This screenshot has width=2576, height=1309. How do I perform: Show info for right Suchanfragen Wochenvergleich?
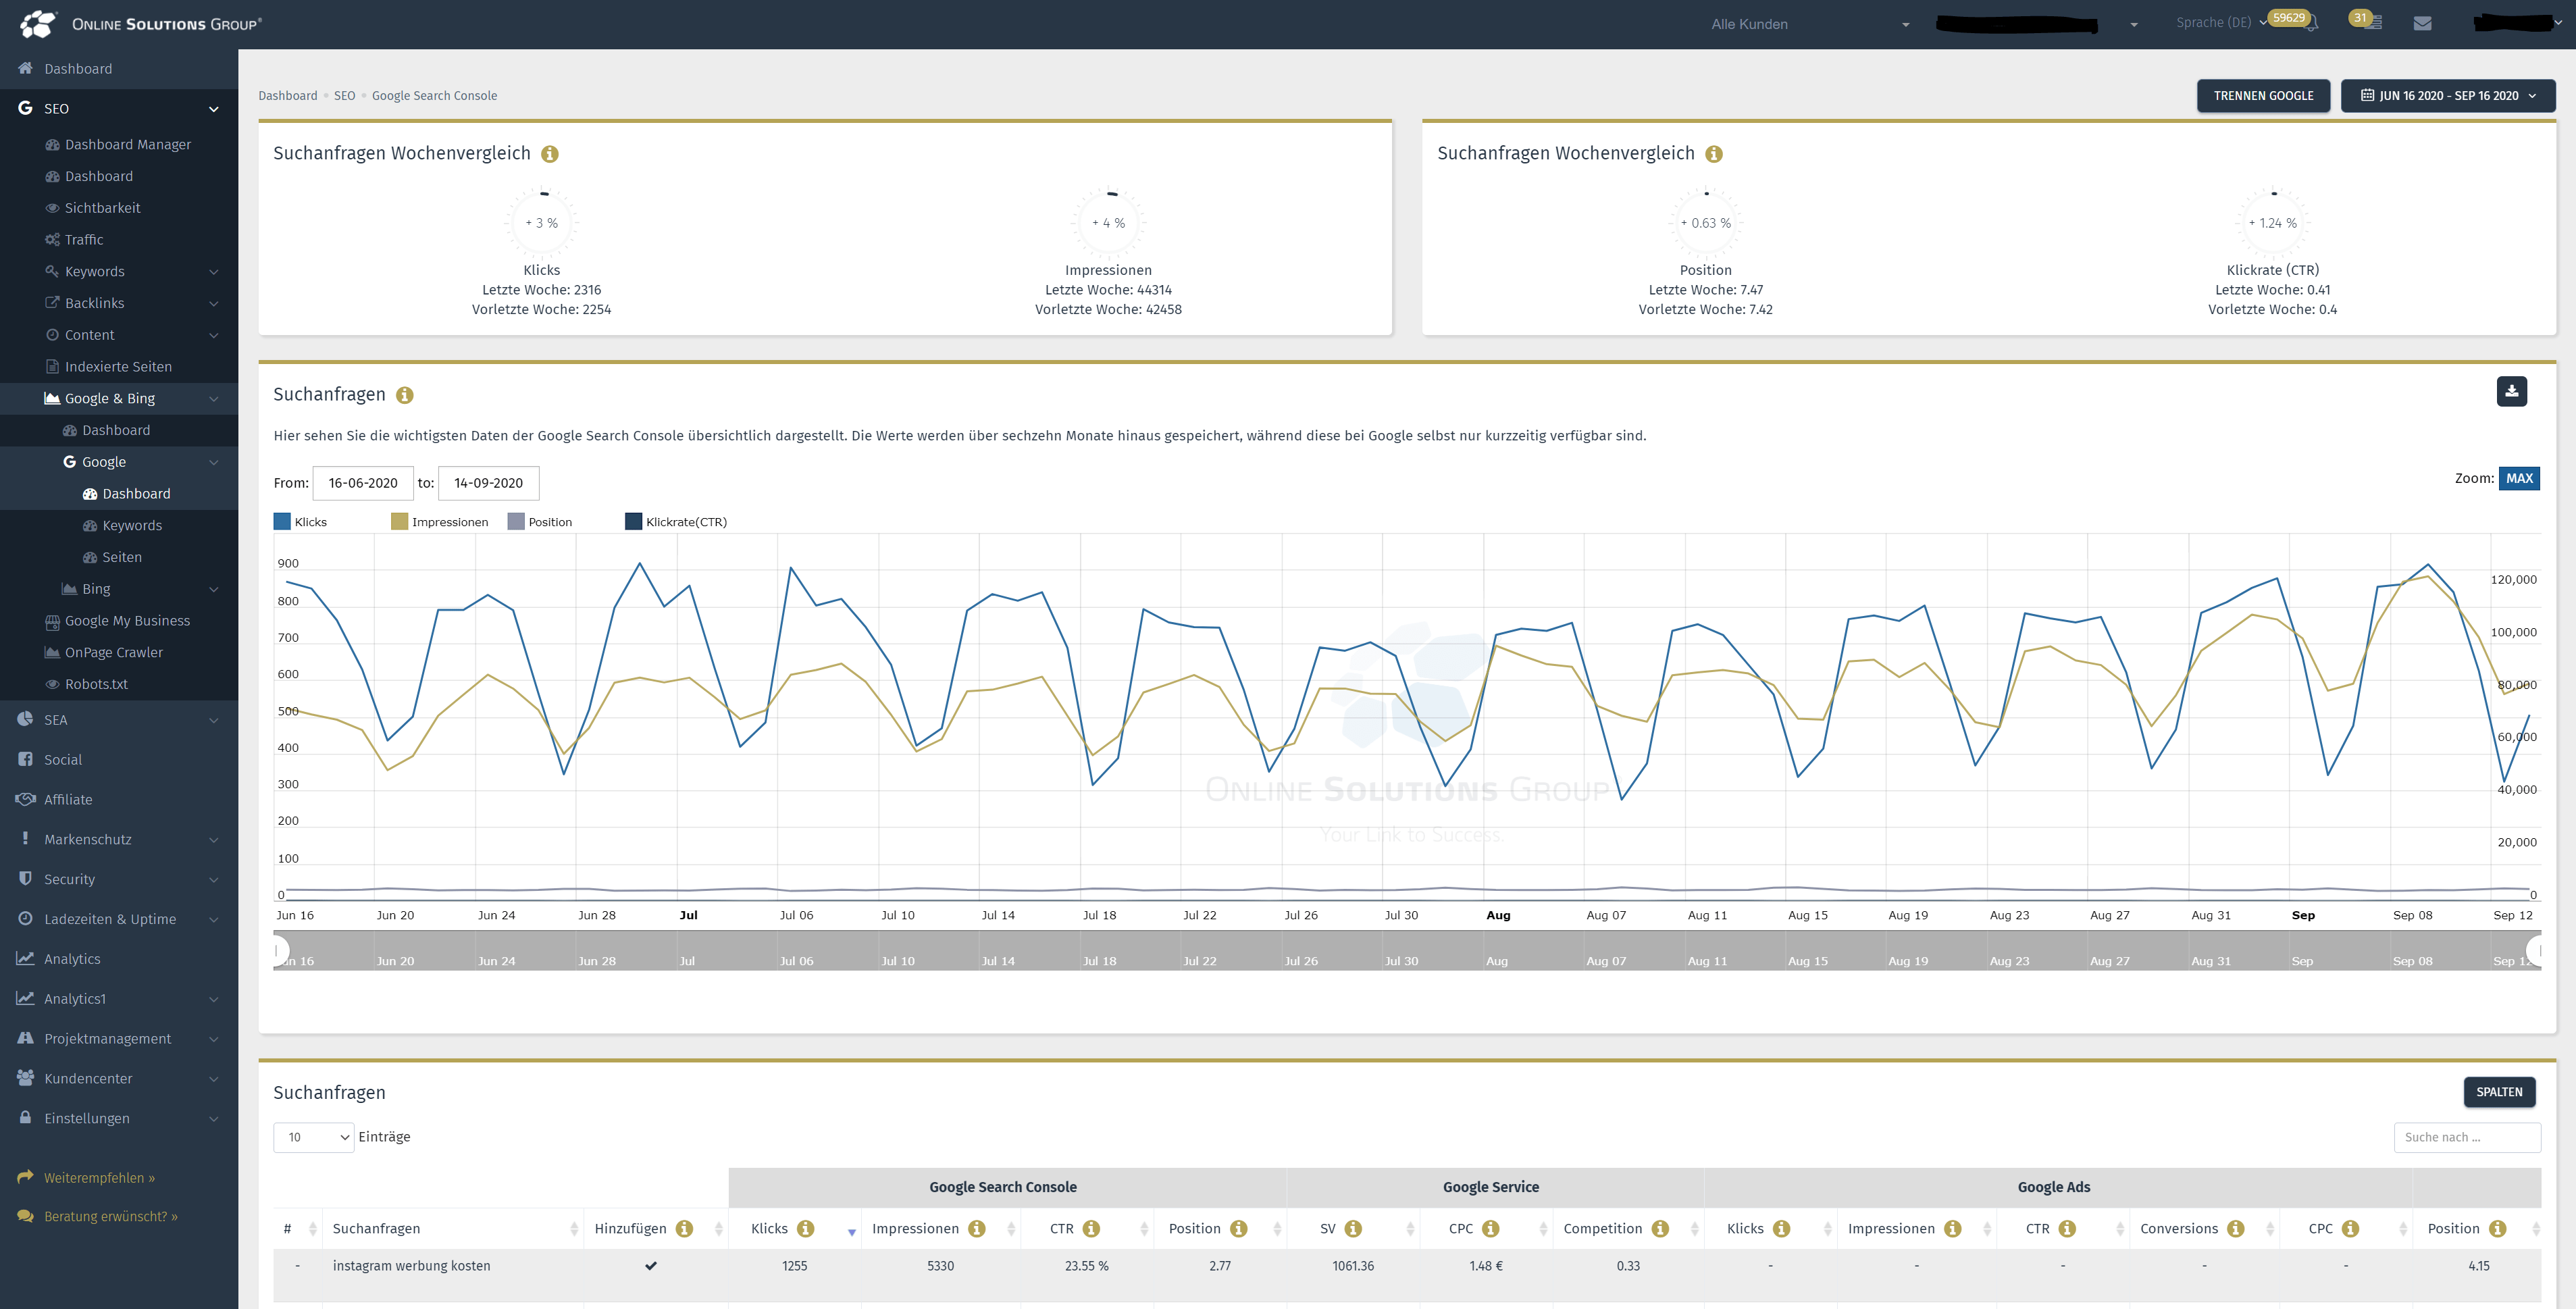coord(1714,154)
